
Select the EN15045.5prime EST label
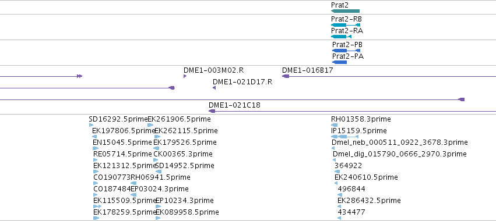122,142
